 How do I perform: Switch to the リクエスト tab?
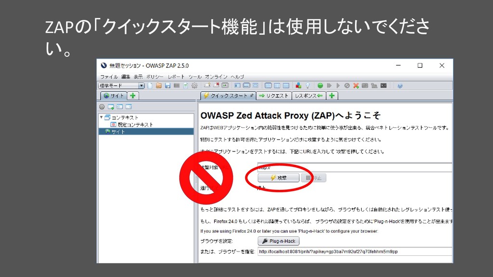274,96
